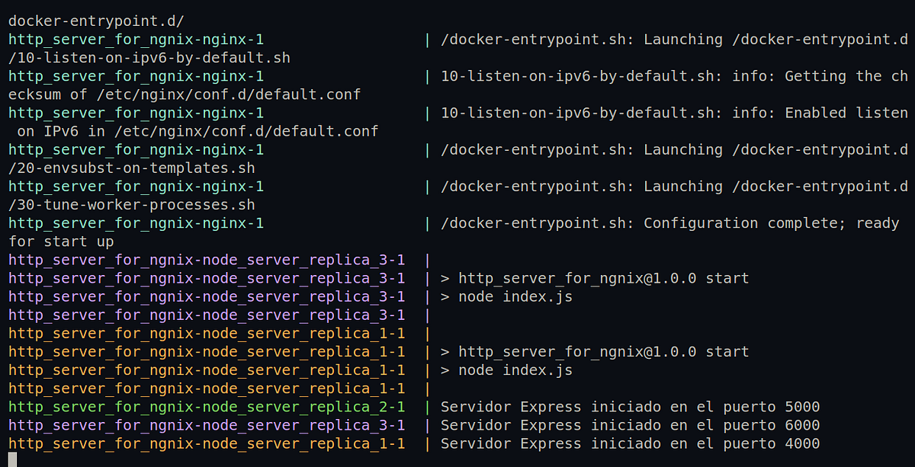Screen dimensions: 915x467
Task: Click the http_server_for_ngnix-nginx-1 container name
Action: tap(134, 39)
